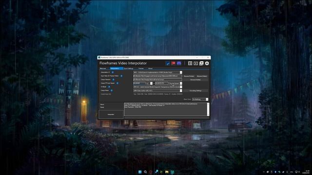
Task: Focus the input video path field
Action: pyautogui.click(x=157, y=76)
